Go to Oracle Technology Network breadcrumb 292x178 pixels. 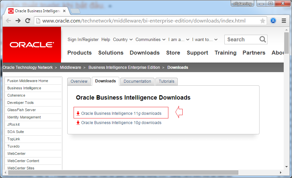pos(28,67)
